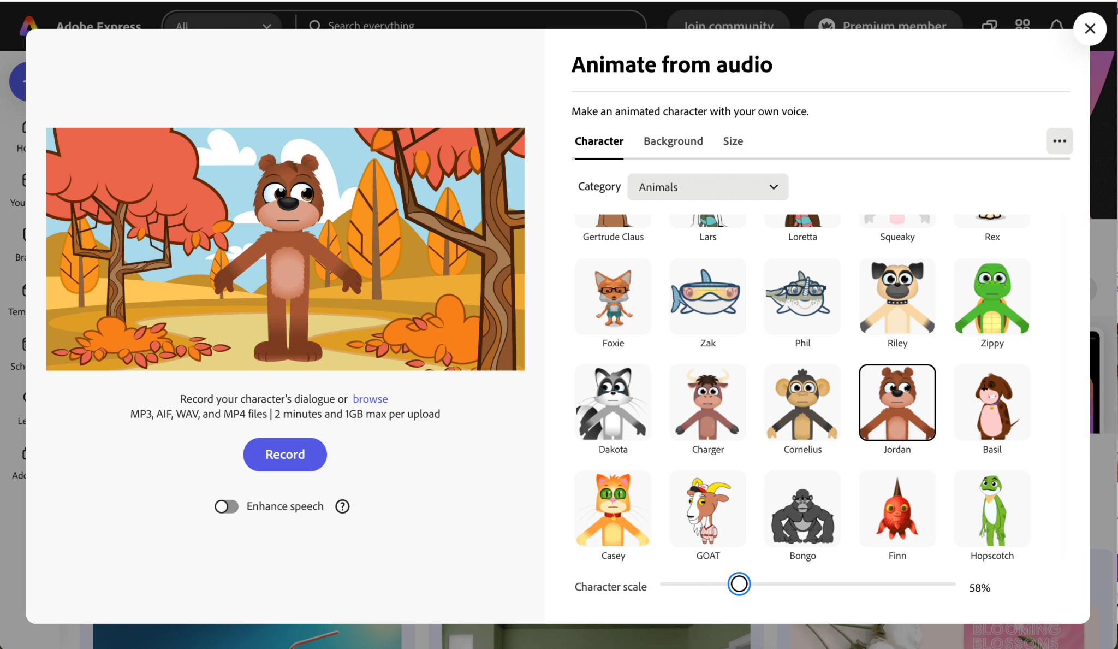Open the more options menu in Animate from audio
Screen dimensions: 1118x649
(x=1060, y=141)
